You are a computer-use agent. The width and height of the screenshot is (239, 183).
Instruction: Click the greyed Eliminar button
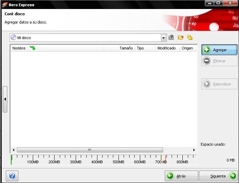[x=219, y=61]
